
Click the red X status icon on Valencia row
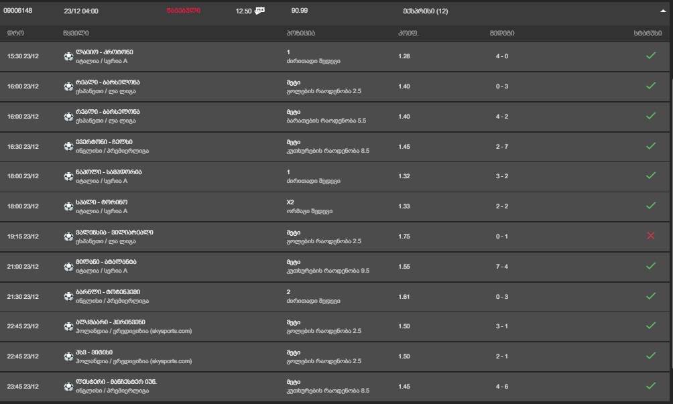(x=650, y=237)
